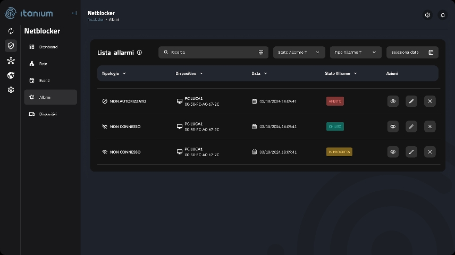The image size is (455, 255).
Task: View the IN PROGRESS alarm with eye icon
Action: pos(393,152)
